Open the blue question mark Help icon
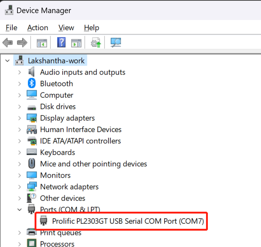 62,43
